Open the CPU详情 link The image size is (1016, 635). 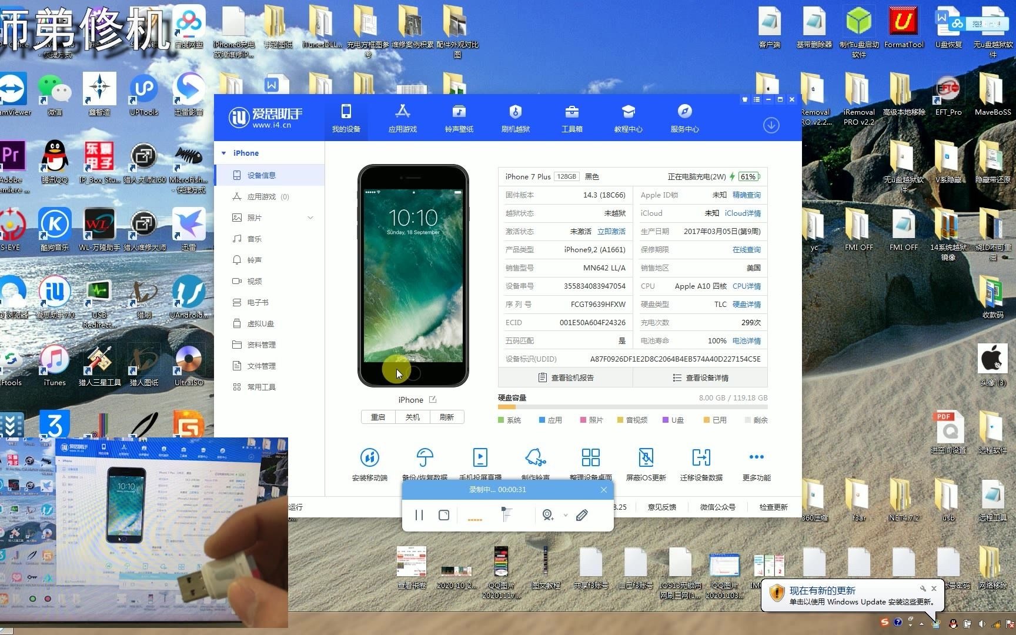747,286
